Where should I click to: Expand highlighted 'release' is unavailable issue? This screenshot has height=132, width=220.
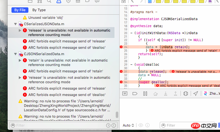[x=20, y=30]
